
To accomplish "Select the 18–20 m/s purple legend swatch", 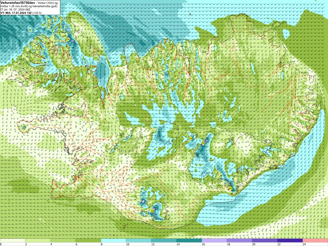I will pos(240,241).
